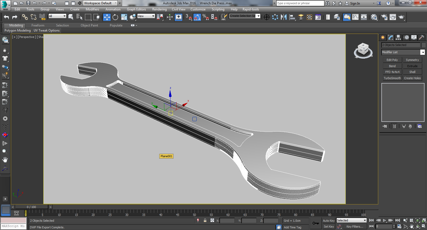
Task: Click the Key Filters... button
Action: pos(355,227)
